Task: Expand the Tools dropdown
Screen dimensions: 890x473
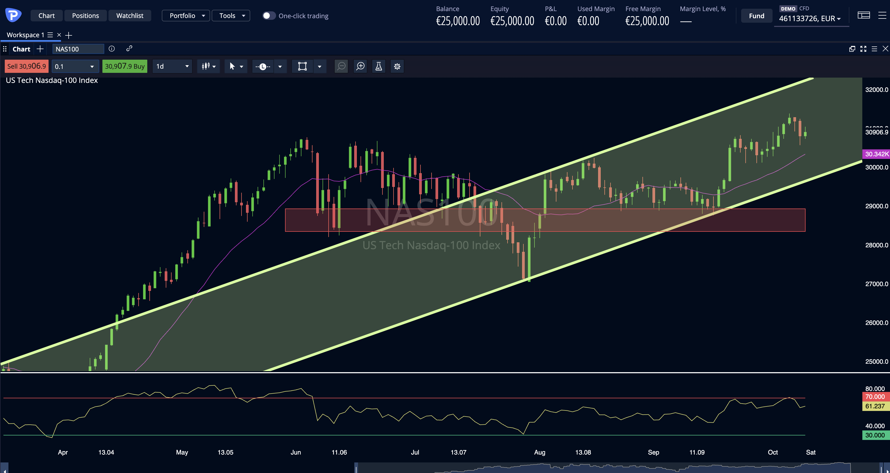Action: point(231,16)
